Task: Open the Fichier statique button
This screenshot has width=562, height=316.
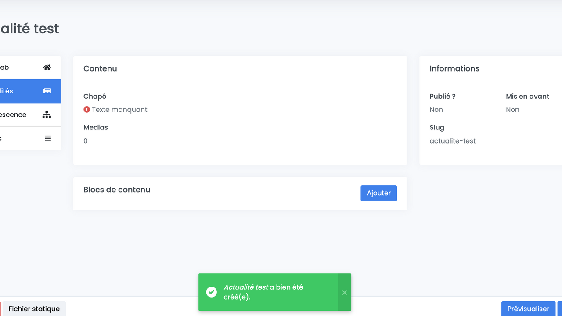Action: point(34,309)
